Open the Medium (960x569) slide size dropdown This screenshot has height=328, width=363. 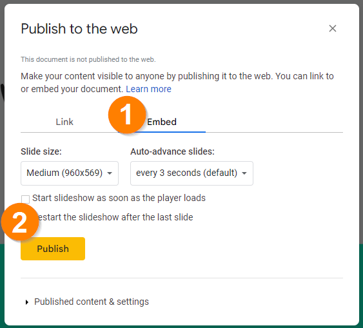70,173
